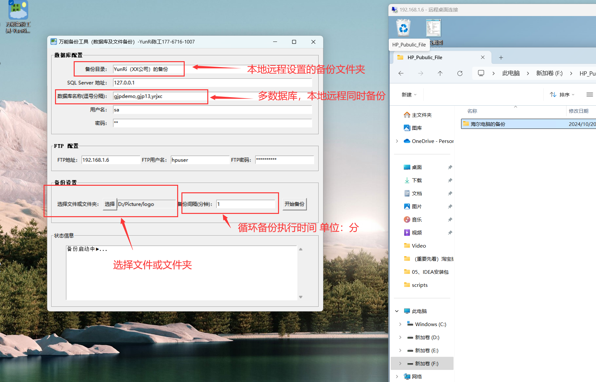Click the 开始备份 button

point(294,204)
